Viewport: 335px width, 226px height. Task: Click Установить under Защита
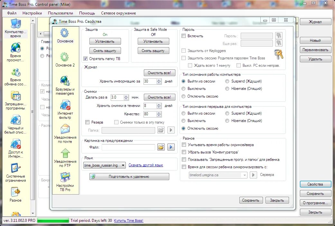(x=105, y=41)
